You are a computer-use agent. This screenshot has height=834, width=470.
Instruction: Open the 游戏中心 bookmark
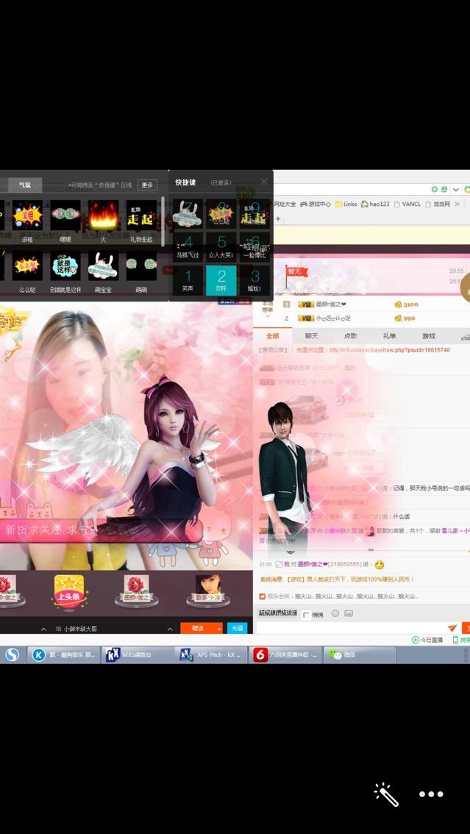click(x=316, y=204)
